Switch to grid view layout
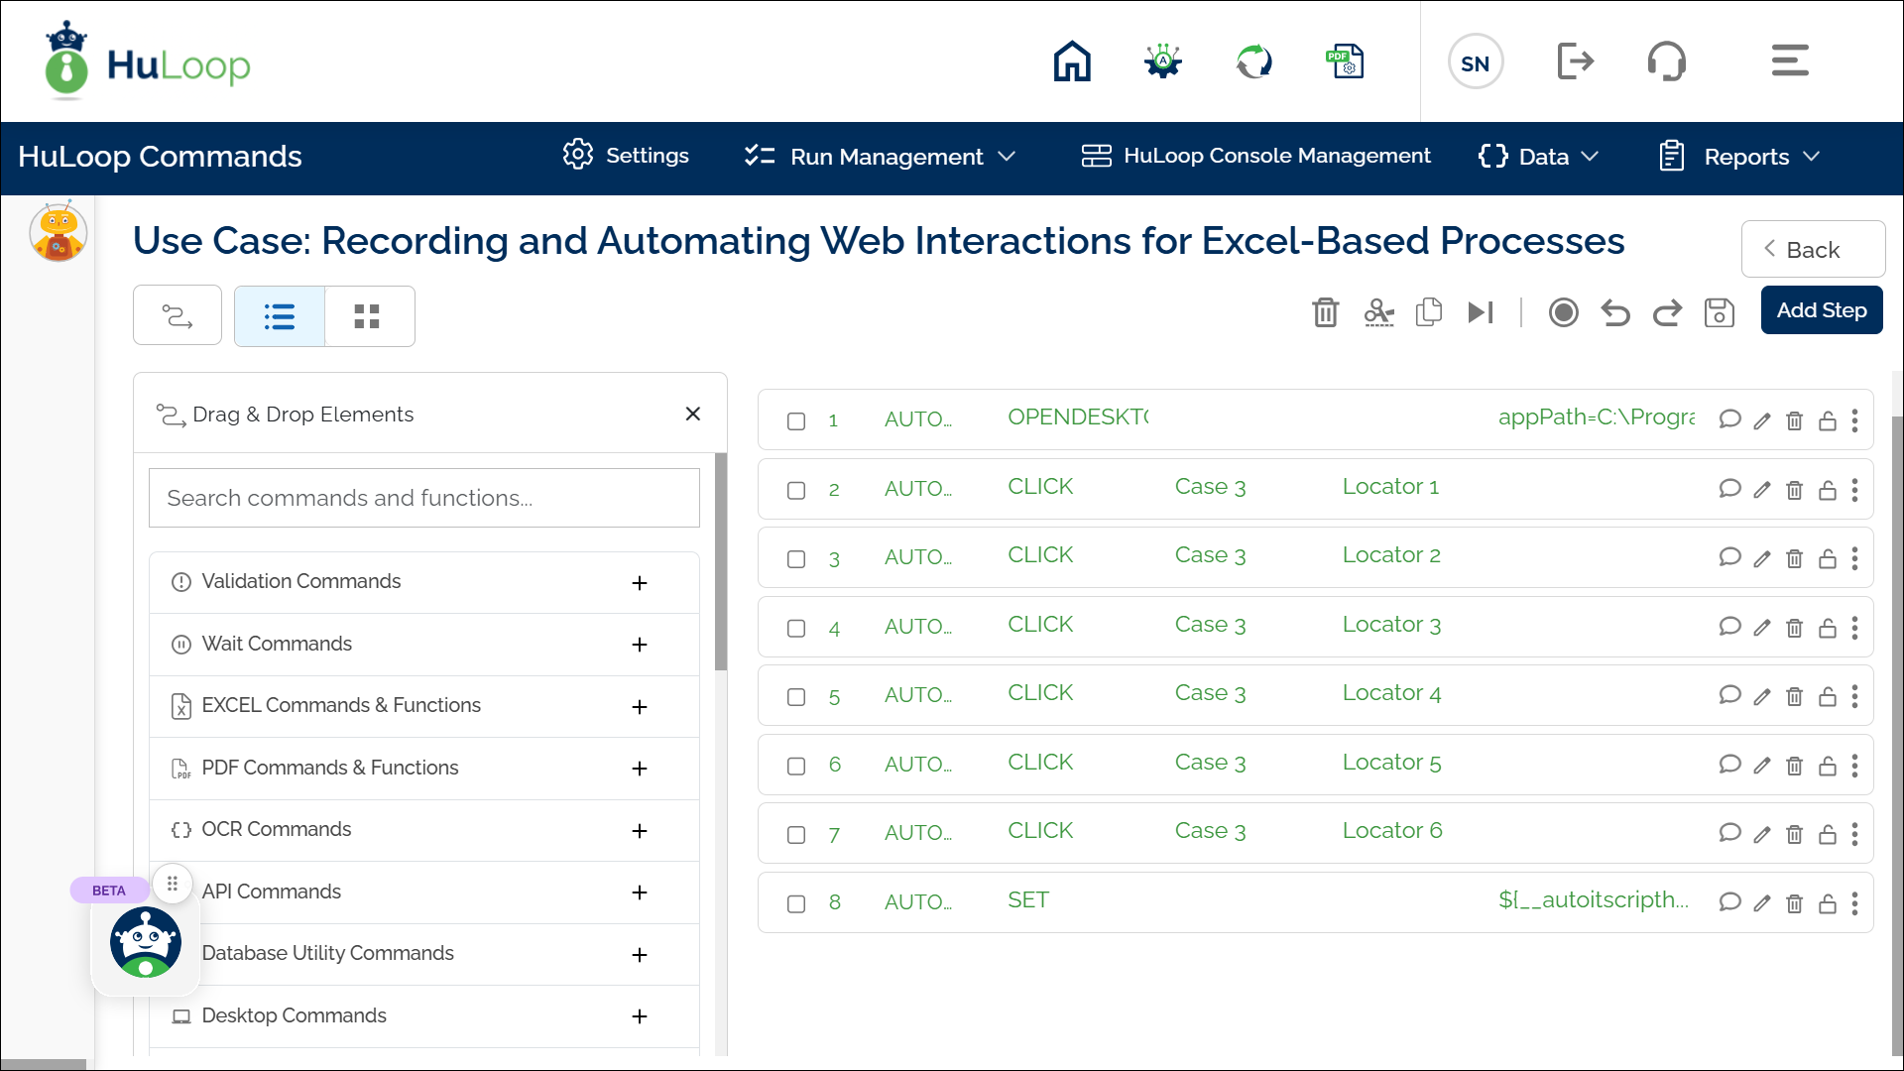 point(367,316)
